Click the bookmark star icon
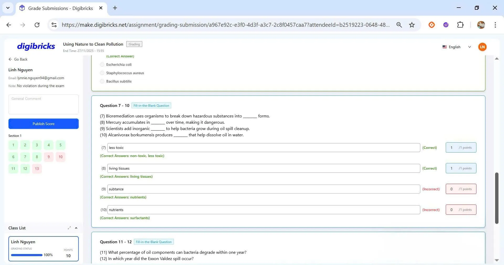Viewport: 504px width, 265px height. [x=412, y=25]
